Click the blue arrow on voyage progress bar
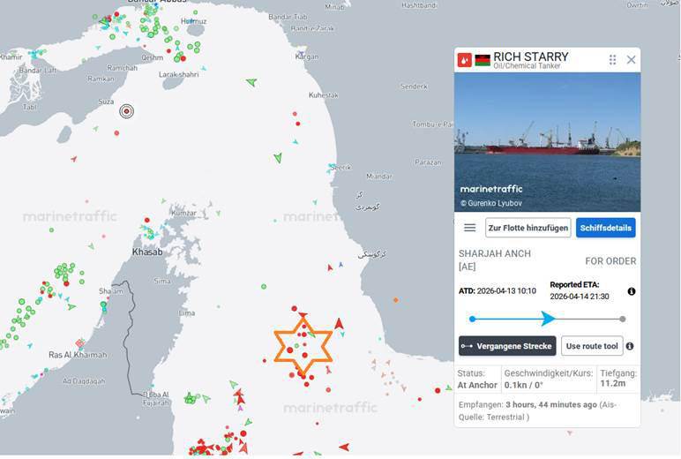 [548, 319]
